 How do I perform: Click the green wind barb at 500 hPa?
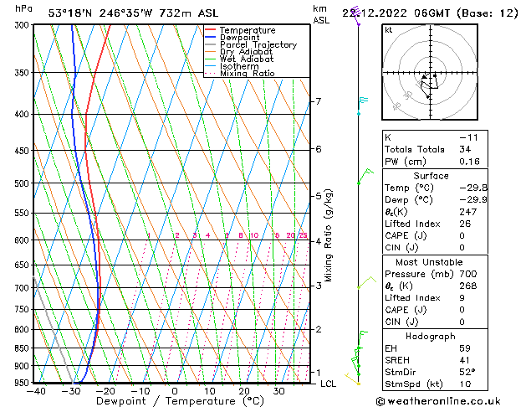pos(364,176)
